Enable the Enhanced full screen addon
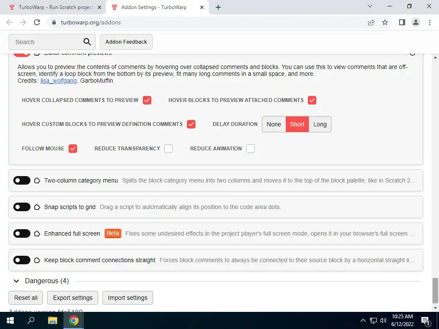This screenshot has width=439, height=329. 22,233
